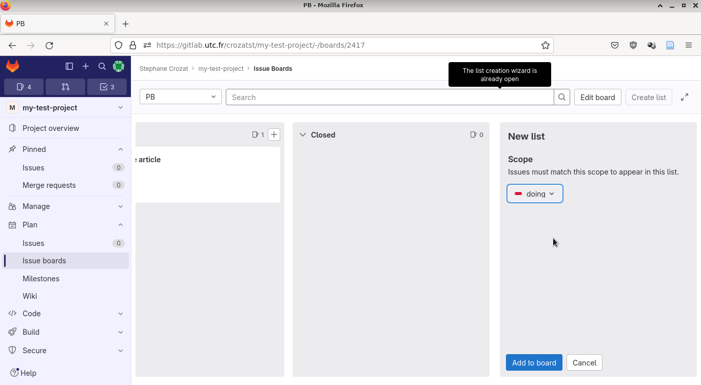
Task: Go to Wiki in the sidebar
Action: (x=30, y=296)
